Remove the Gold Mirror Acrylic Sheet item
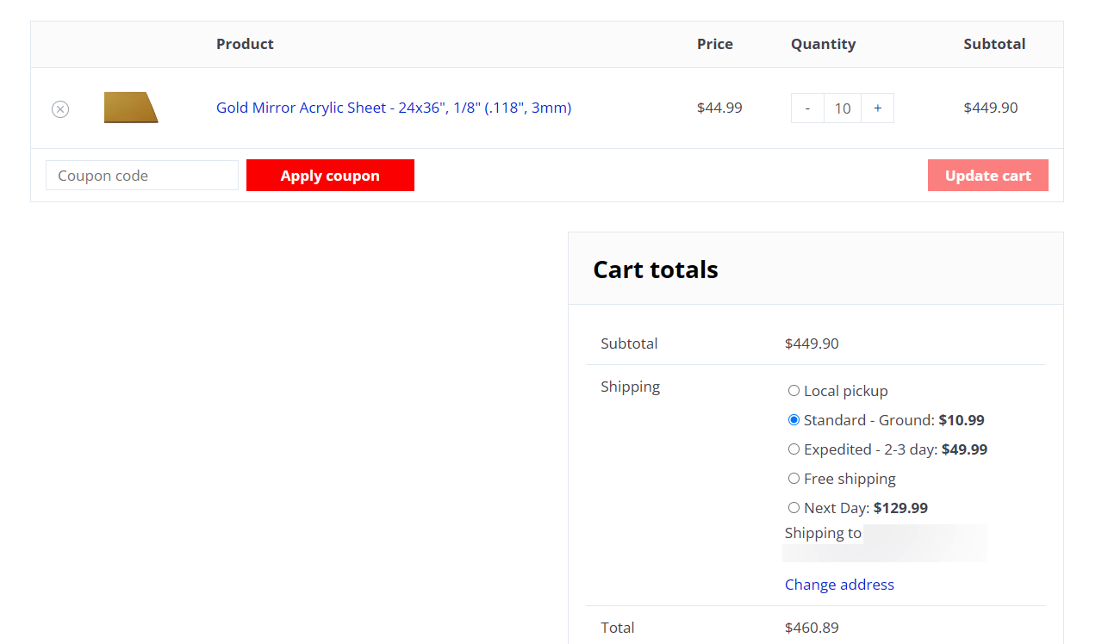The width and height of the screenshot is (1108, 644). [60, 108]
